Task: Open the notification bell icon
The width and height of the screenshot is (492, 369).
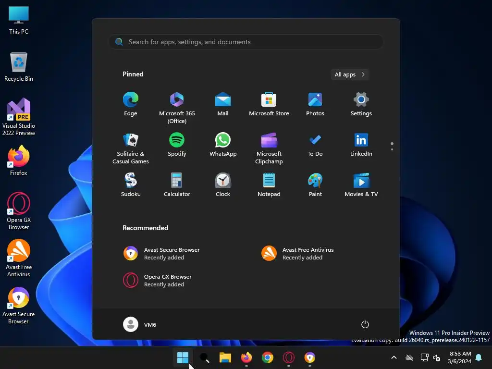Action: point(479,357)
